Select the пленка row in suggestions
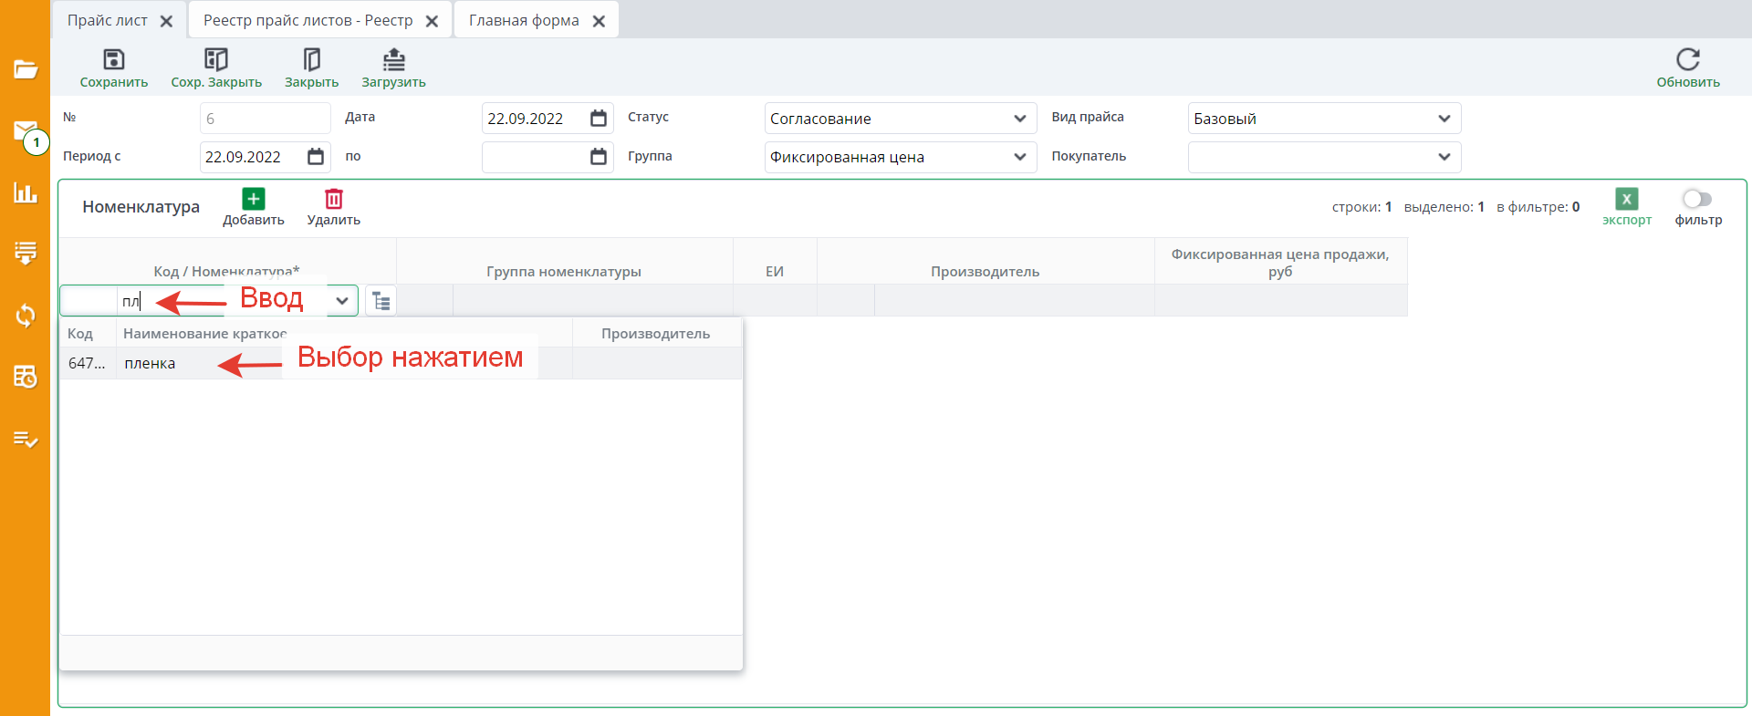Image resolution: width=1752 pixels, height=716 pixels. click(x=150, y=363)
